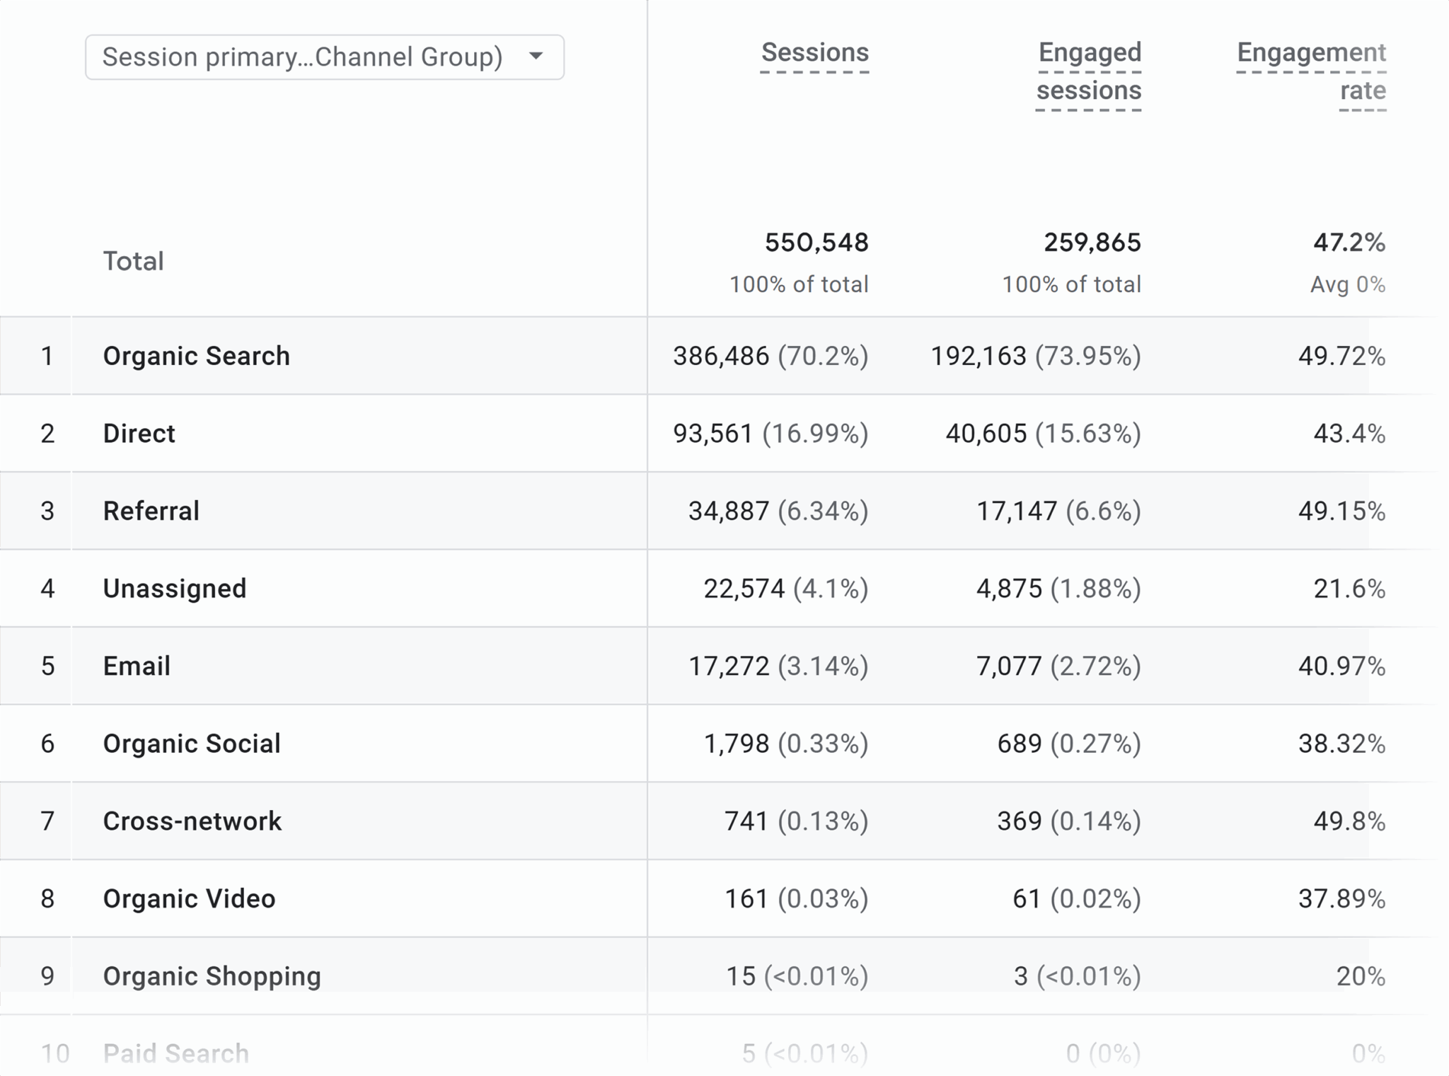Screen dimensions: 1449x1076
Task: Click the Direct channel row
Action: [139, 434]
